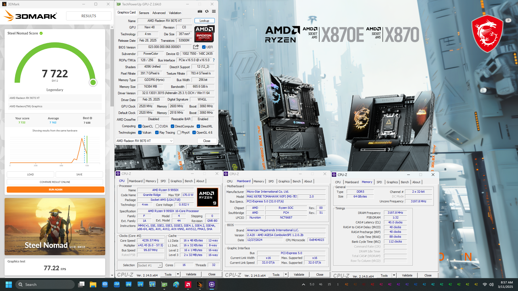The height and width of the screenshot is (291, 518).
Task: Click the 3DMark scrollbar down arrow
Action: 112,275
